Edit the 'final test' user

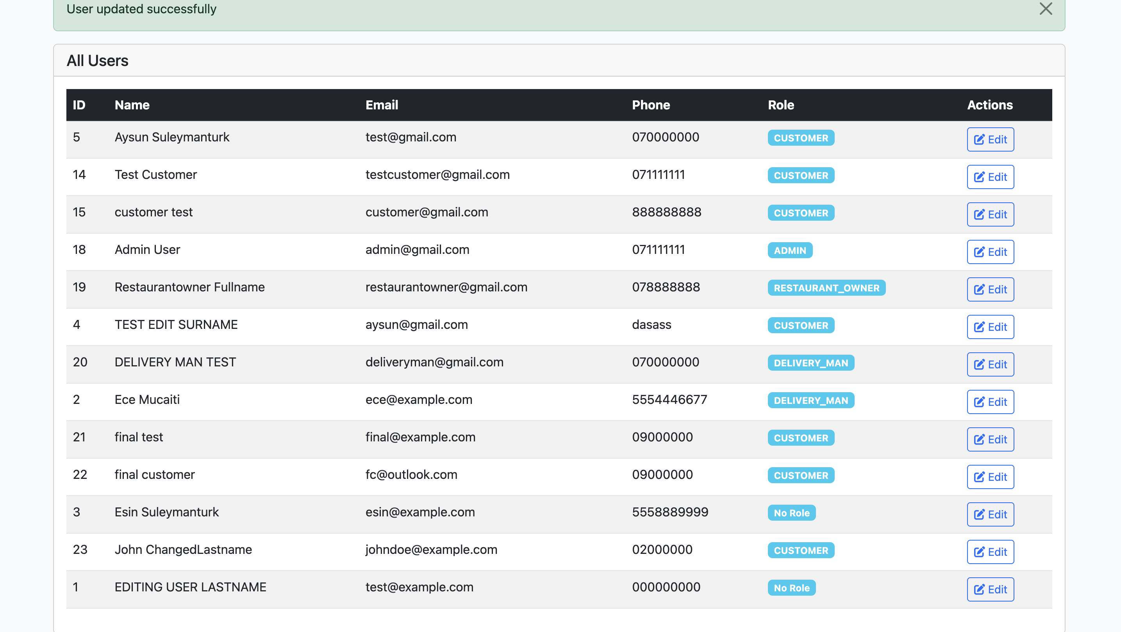coord(990,439)
